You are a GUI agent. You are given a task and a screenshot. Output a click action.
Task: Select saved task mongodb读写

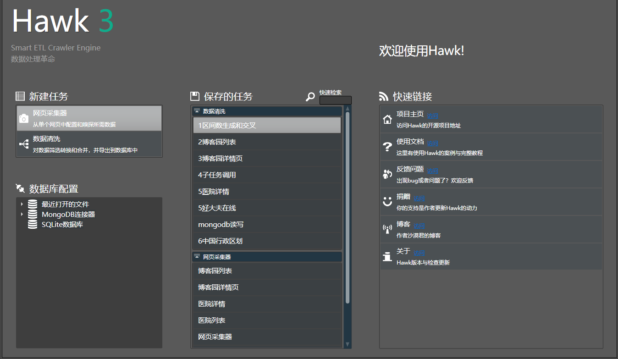267,225
